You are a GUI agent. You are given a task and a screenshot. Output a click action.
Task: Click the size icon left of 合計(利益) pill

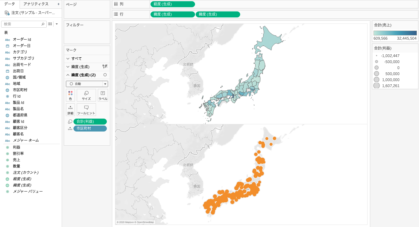coord(70,122)
